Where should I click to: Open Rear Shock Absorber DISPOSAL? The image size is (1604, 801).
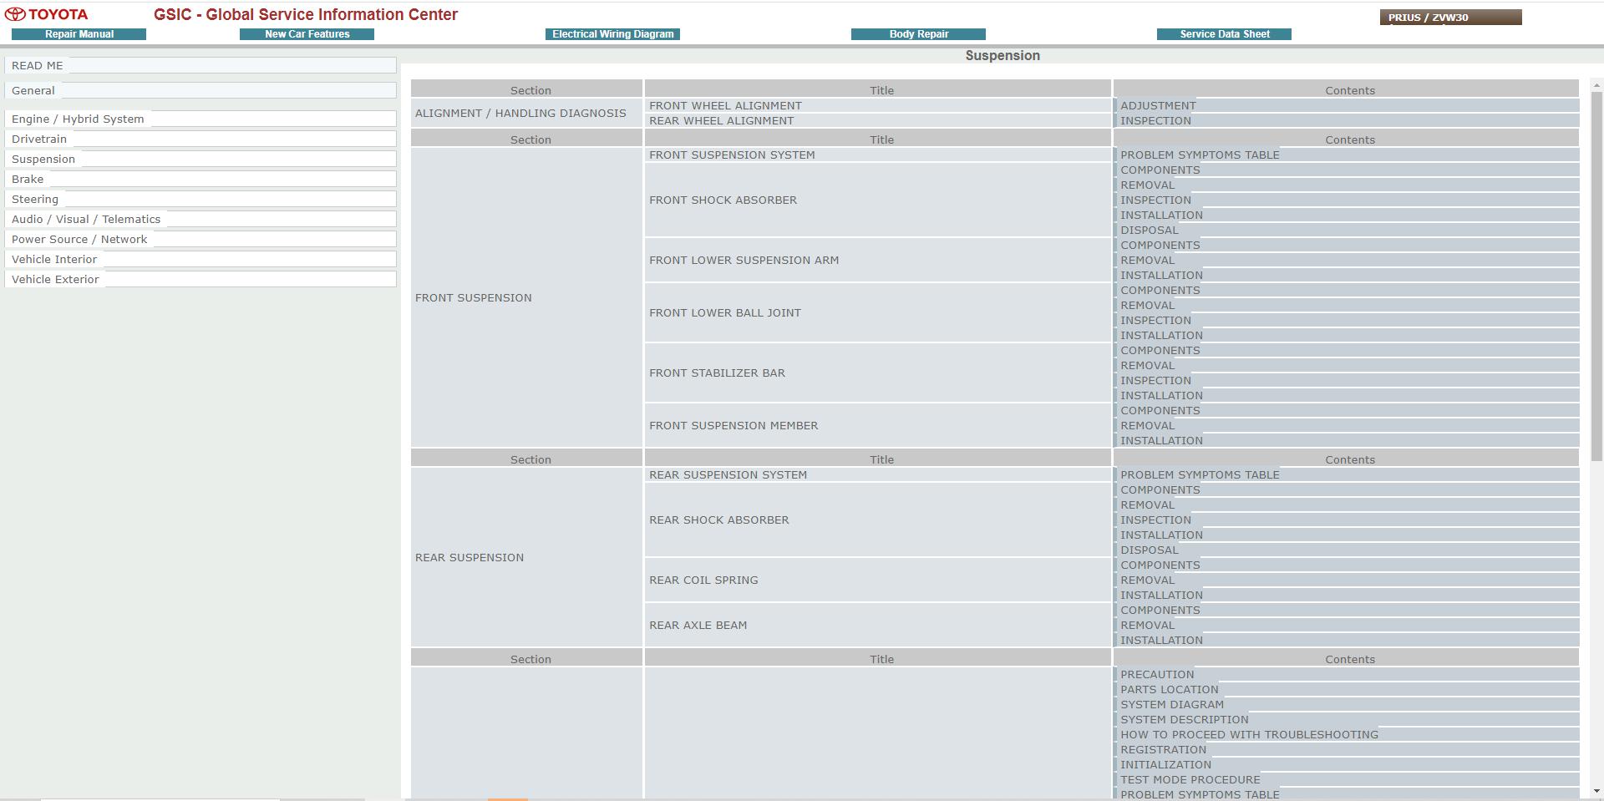1149,550
